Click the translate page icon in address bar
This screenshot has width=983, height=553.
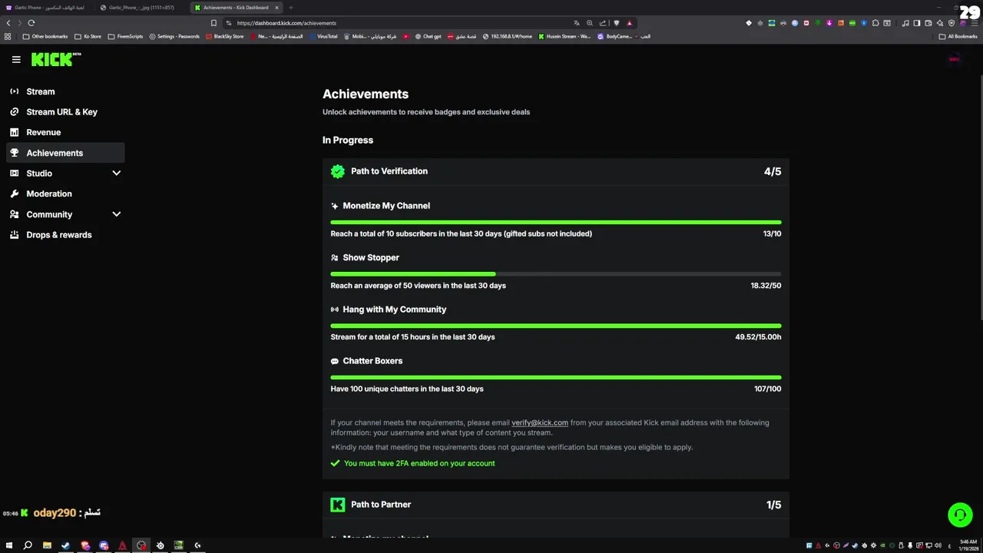coord(576,23)
